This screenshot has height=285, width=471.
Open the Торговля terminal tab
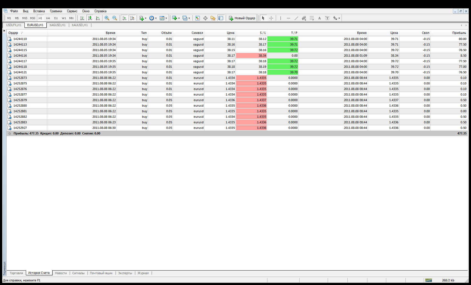pos(16,273)
